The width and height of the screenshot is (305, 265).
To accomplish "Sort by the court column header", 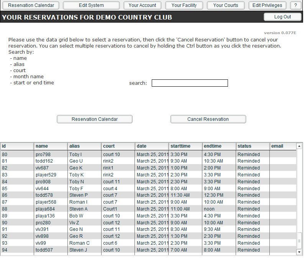I will click(118, 146).
